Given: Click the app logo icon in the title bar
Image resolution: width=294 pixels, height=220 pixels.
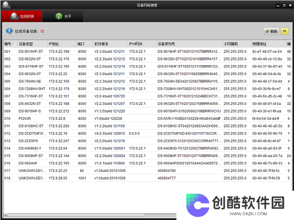Looking at the screenshot, I should (x=6, y=5).
